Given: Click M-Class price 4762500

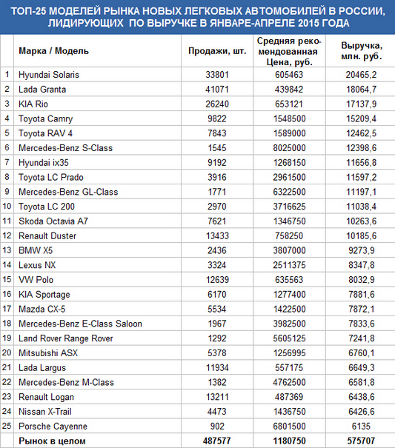Looking at the screenshot, I should (x=289, y=382).
